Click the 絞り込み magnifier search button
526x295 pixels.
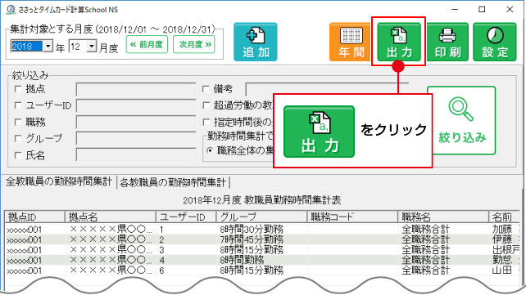[461, 121]
